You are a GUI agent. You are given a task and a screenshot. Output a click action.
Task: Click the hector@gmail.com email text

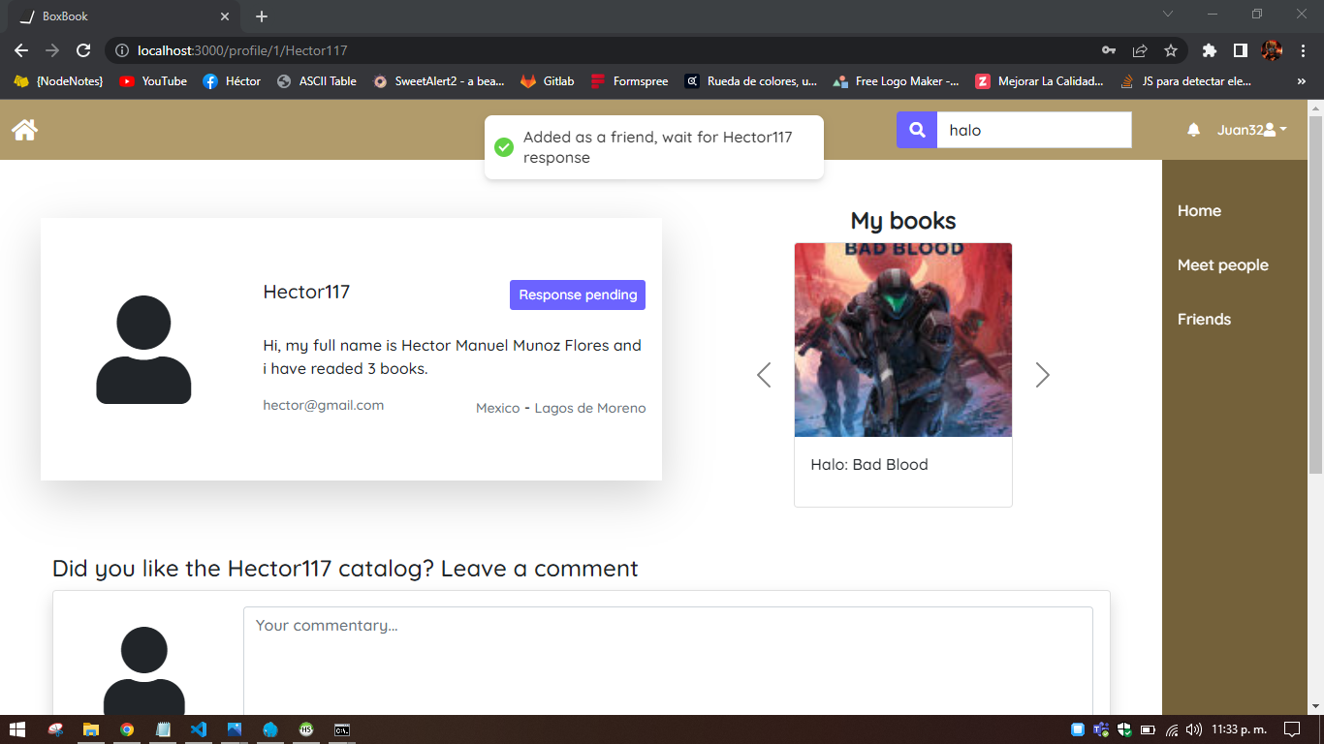(x=324, y=405)
